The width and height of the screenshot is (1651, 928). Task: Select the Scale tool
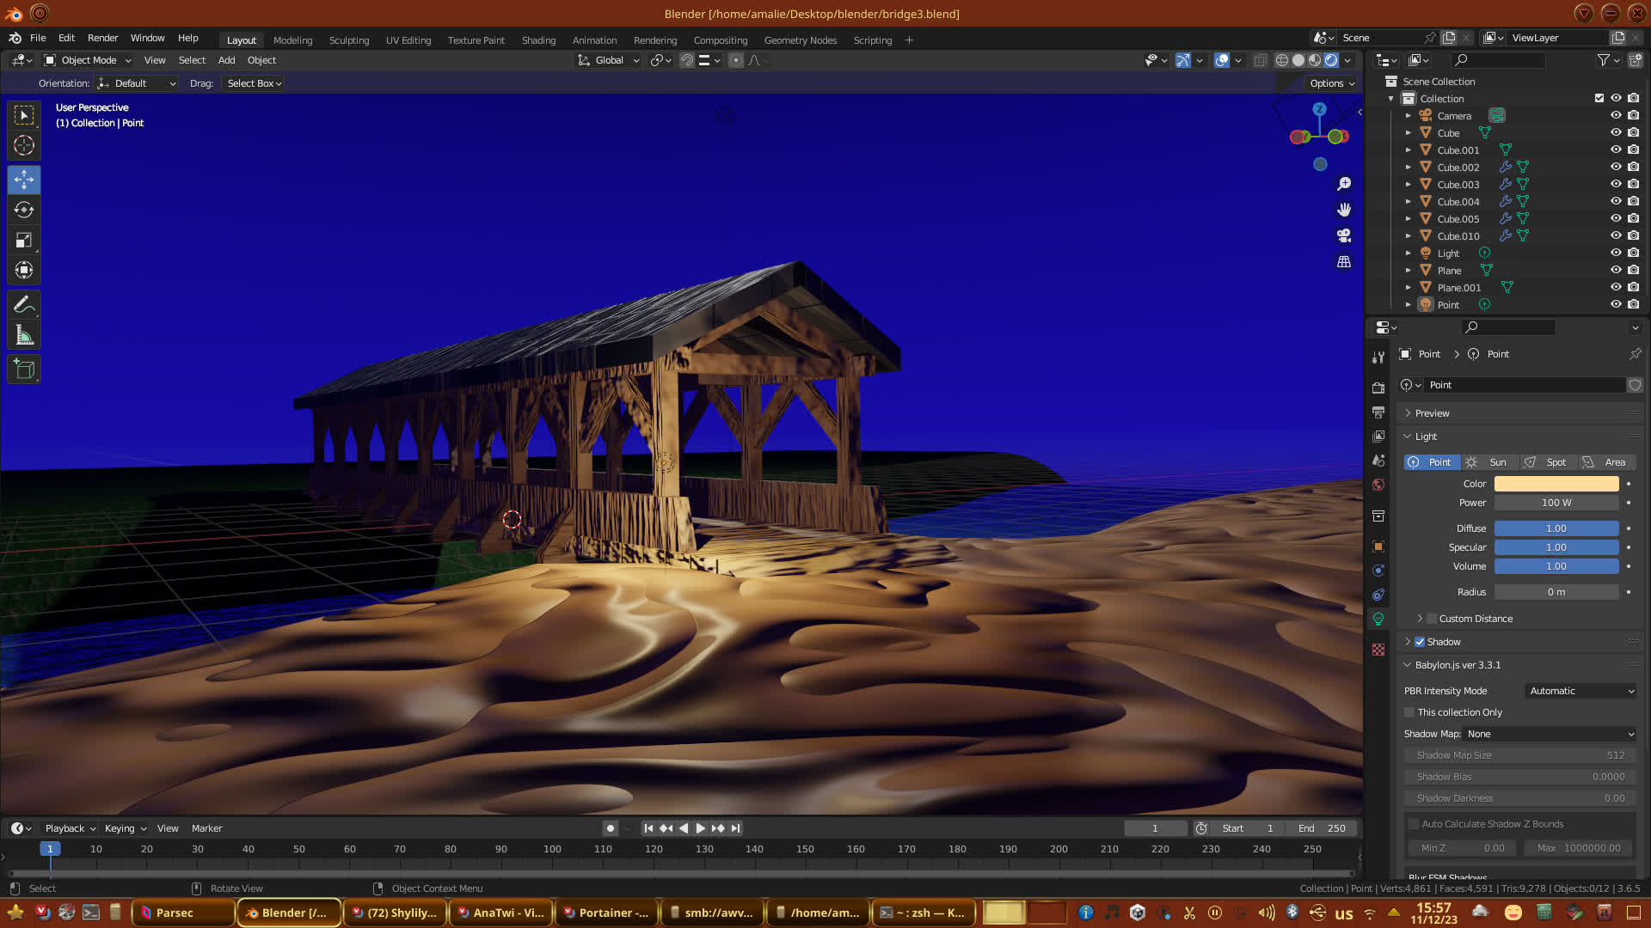pyautogui.click(x=24, y=241)
